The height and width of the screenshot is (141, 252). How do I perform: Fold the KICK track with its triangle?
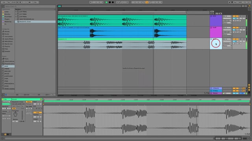(x=211, y=16)
